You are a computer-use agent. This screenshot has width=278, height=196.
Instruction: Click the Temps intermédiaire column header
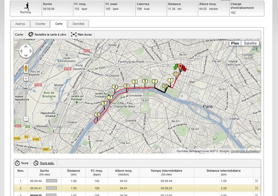pyautogui.click(x=166, y=172)
